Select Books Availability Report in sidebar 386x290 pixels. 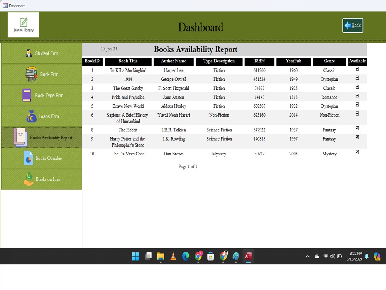(42, 138)
